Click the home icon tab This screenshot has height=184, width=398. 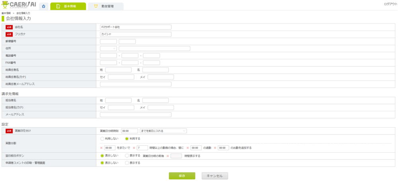43,6
